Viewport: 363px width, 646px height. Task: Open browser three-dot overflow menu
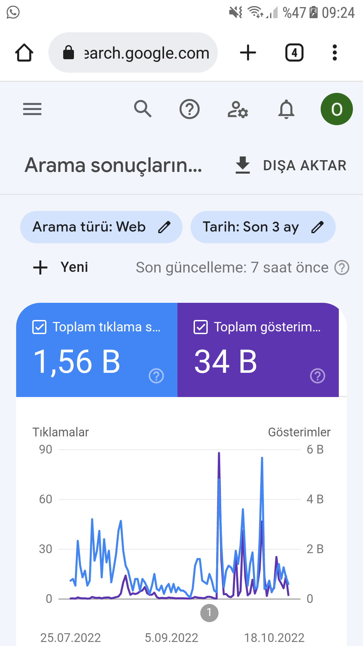pos(334,52)
